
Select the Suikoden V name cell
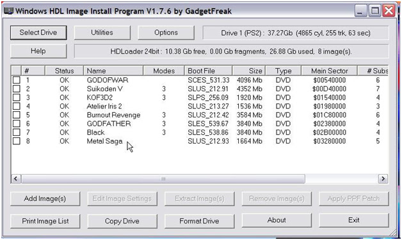point(104,89)
